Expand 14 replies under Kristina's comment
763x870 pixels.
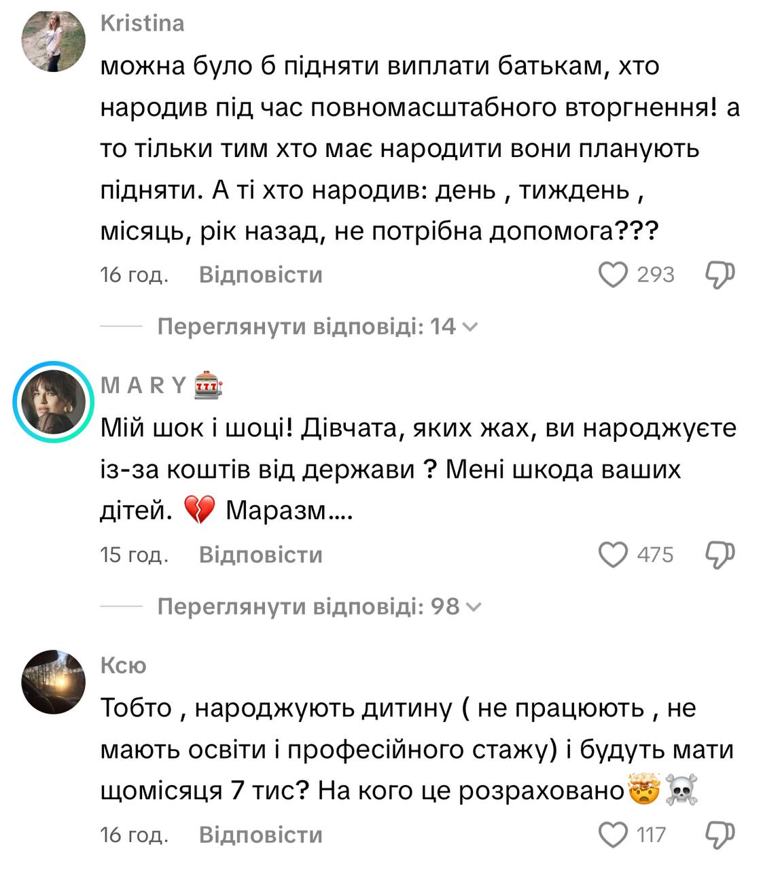317,327
